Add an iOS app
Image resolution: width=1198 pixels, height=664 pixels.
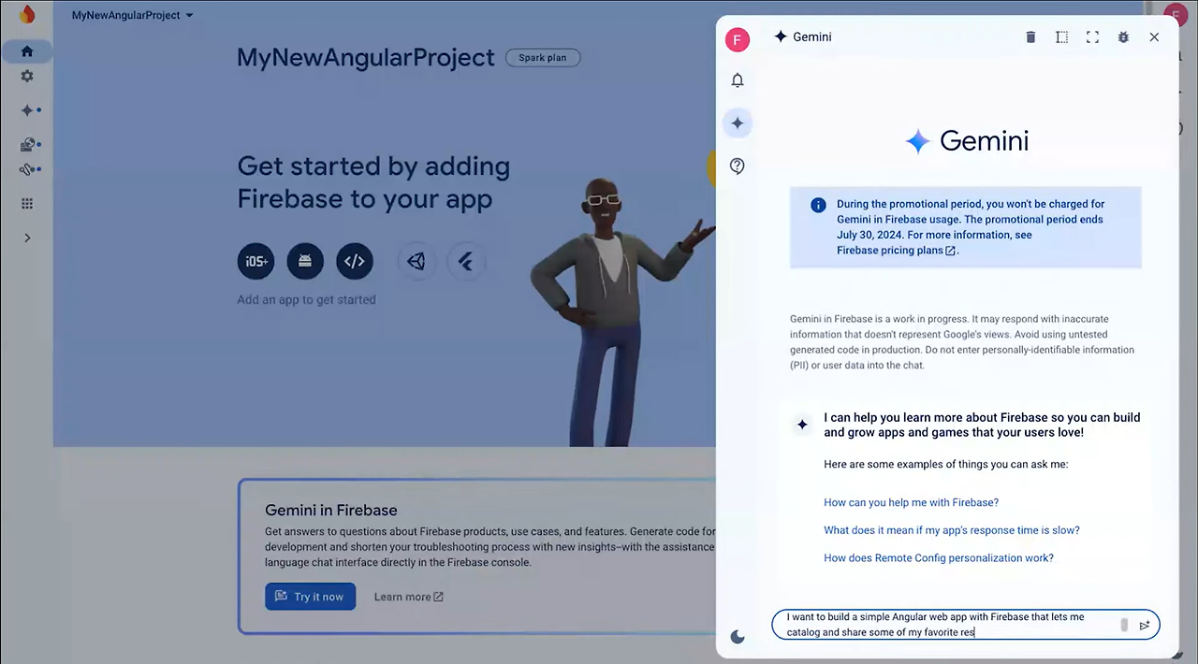pos(256,261)
